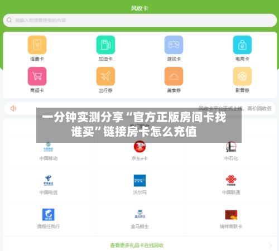This screenshot has height=251, width=279.
Task: Click the 出行券 label text
Action: point(105,90)
